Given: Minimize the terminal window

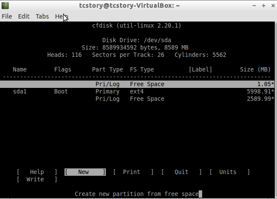Looking at the screenshot, I should click(x=254, y=6).
